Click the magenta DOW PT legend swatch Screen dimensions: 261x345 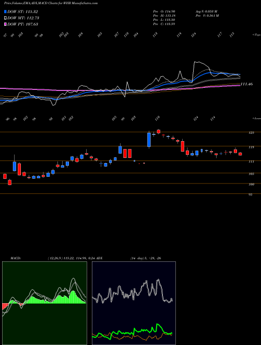click(5, 24)
